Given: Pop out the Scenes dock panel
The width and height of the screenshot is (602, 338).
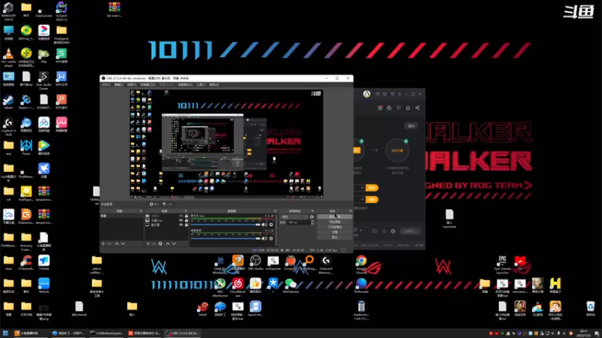Looking at the screenshot, I should [x=141, y=211].
